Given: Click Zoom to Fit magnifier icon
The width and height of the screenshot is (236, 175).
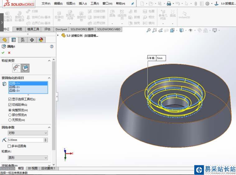Looking at the screenshot, I should pos(149,30).
